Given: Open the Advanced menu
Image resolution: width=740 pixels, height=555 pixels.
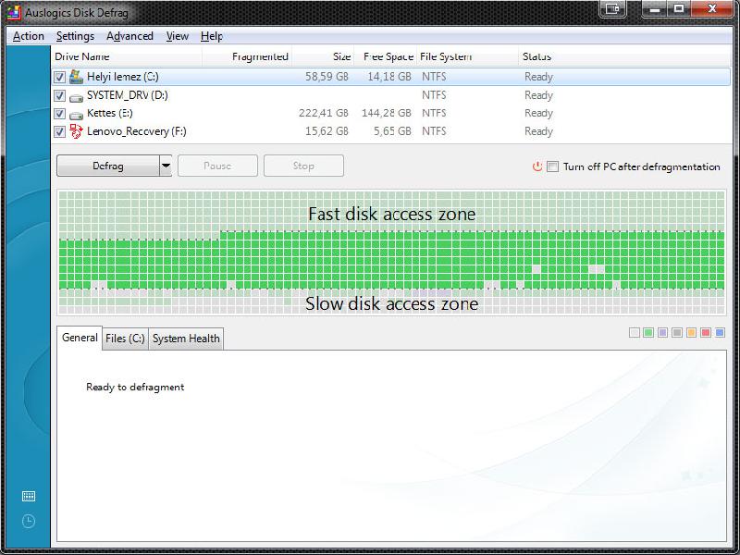Looking at the screenshot, I should pos(129,36).
